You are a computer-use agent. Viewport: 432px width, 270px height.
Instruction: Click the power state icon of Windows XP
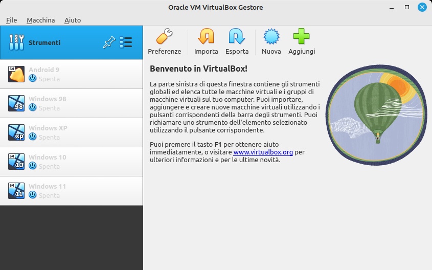(33, 137)
